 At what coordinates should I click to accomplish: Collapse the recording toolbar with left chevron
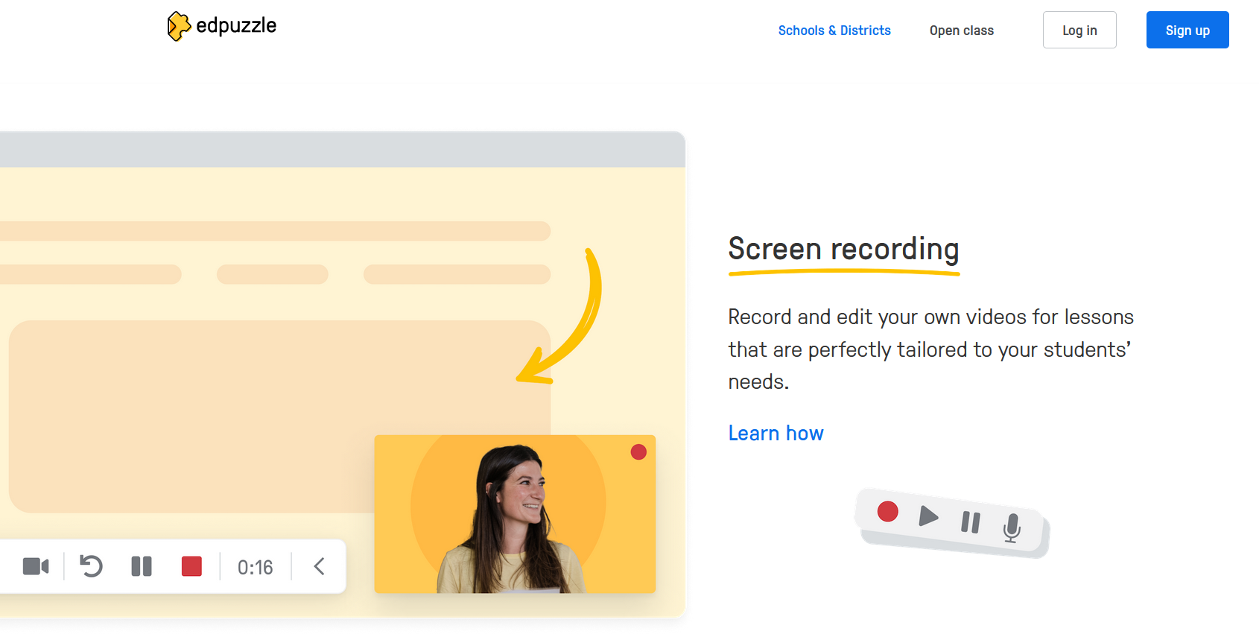pyautogui.click(x=319, y=567)
